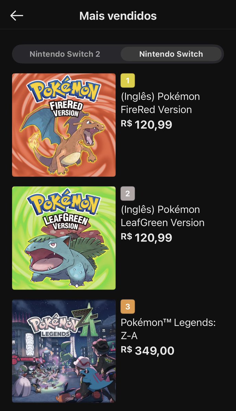Click the yellow rank 1 badge

(x=128, y=81)
